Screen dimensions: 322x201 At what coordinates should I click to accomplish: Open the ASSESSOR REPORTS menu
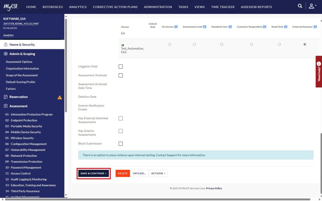[x=256, y=7]
